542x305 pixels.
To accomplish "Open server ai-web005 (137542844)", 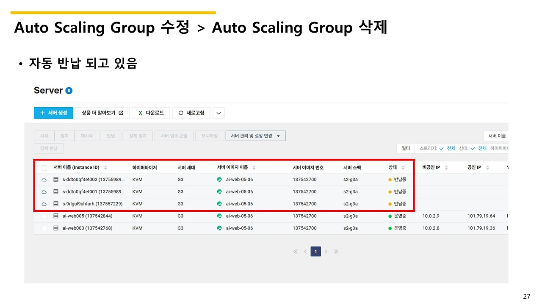I will click(87, 216).
